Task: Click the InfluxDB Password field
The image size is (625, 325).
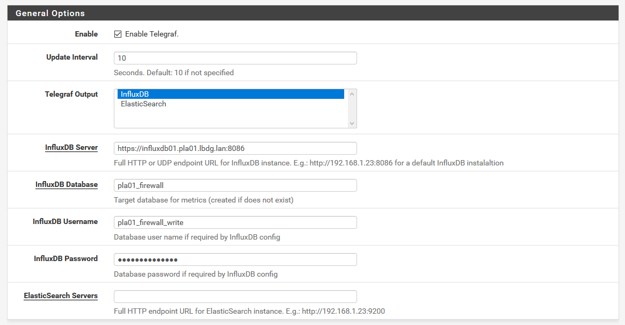Action: 235,259
